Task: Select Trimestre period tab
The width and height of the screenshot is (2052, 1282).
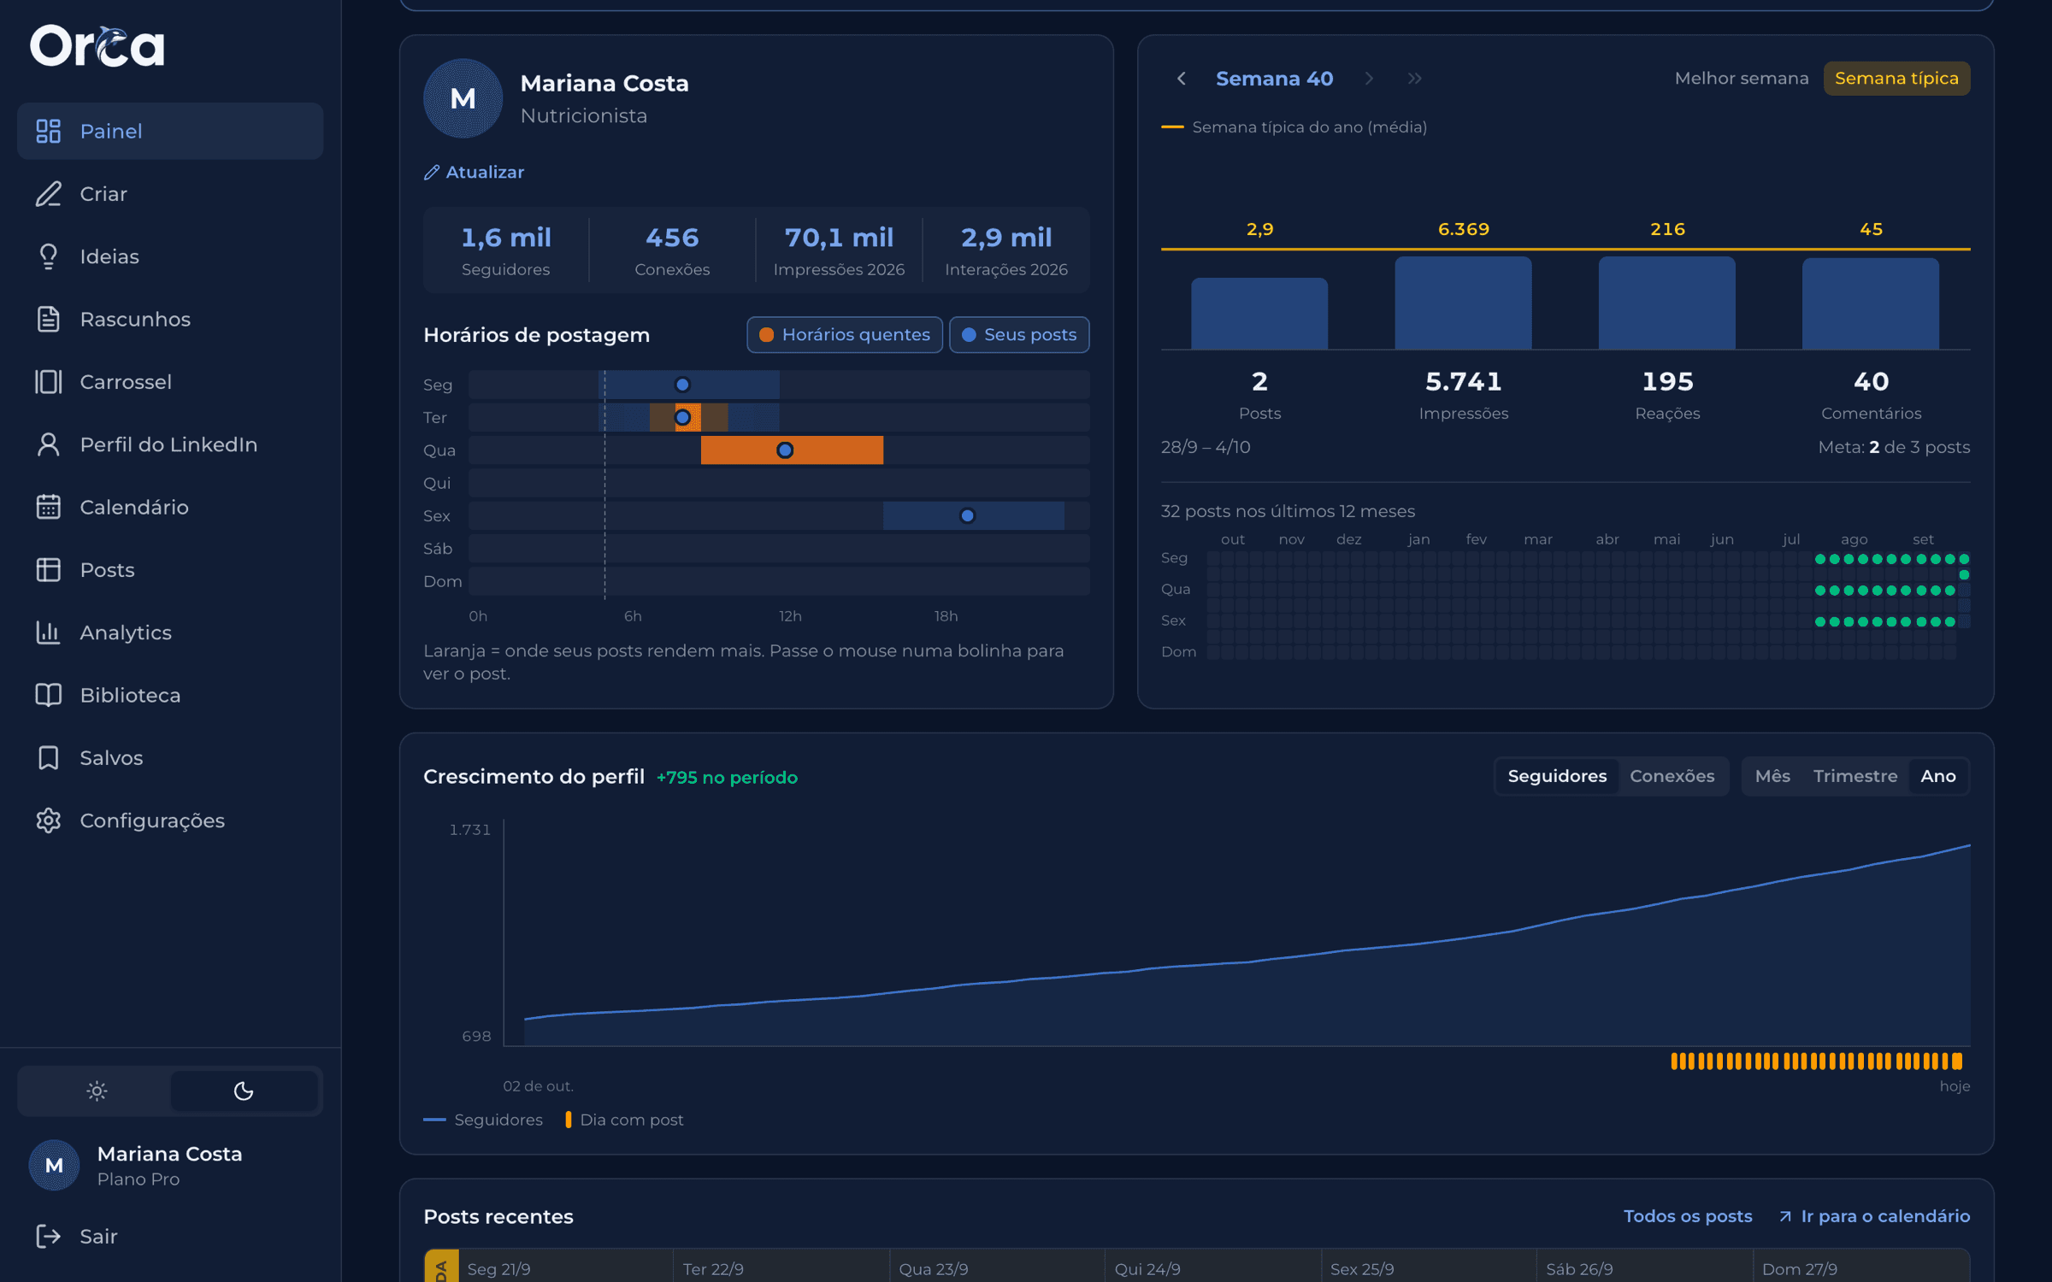Action: [1854, 776]
